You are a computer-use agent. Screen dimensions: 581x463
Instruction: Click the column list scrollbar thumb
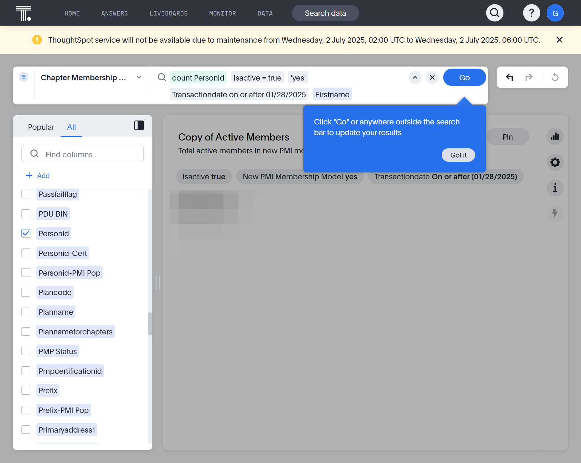point(150,324)
